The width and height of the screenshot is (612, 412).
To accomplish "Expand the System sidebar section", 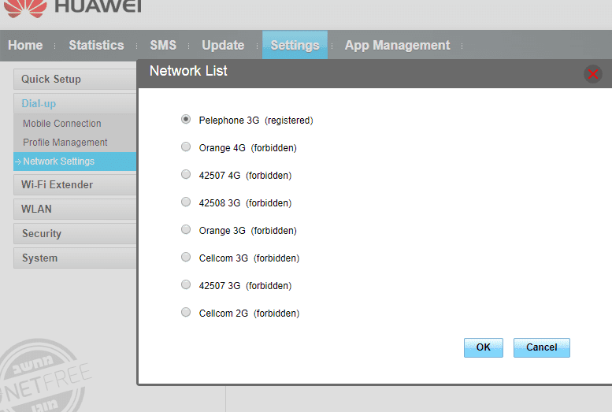I will tap(75, 258).
